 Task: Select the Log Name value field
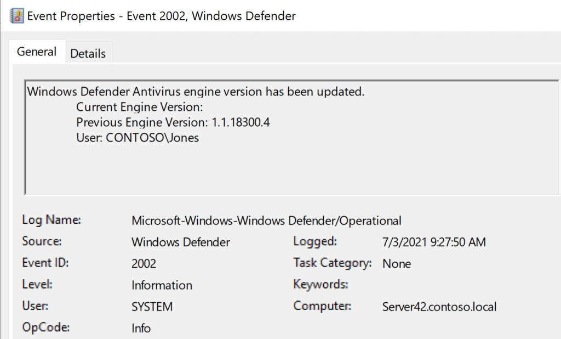coord(266,221)
